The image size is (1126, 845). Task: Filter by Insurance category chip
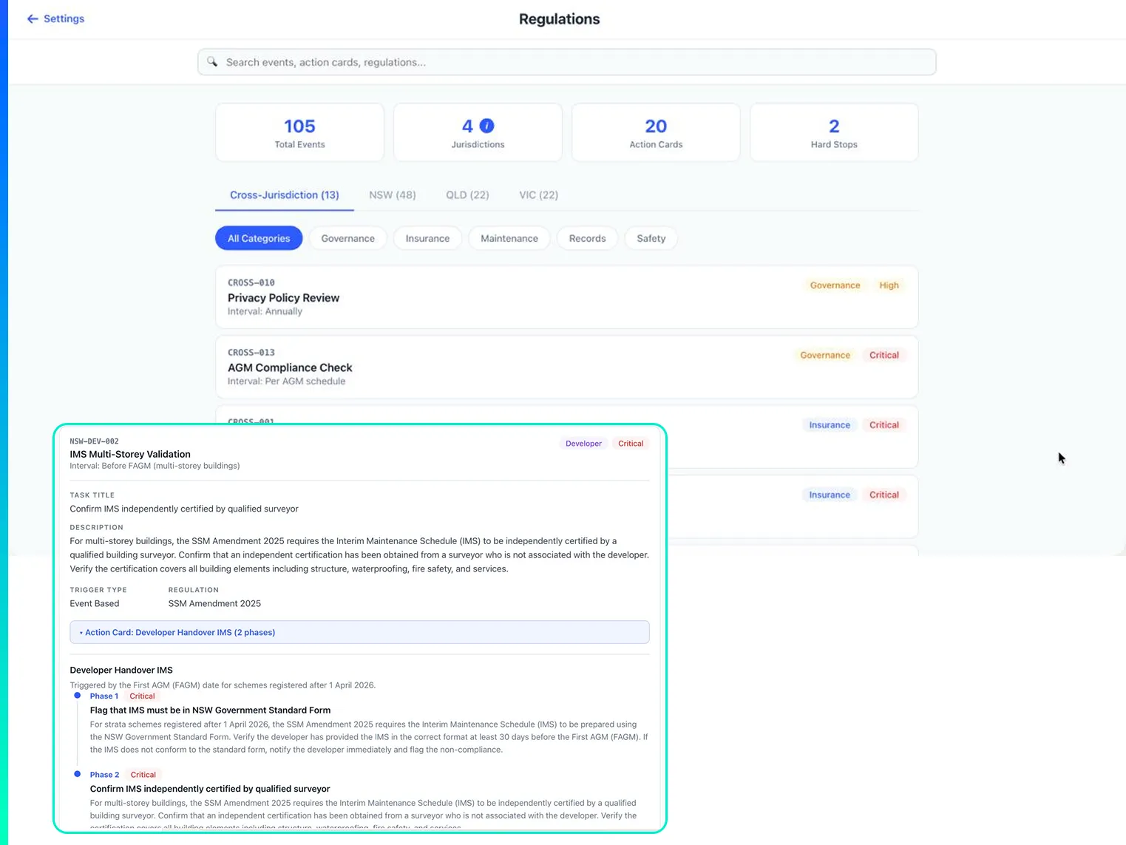(x=427, y=238)
